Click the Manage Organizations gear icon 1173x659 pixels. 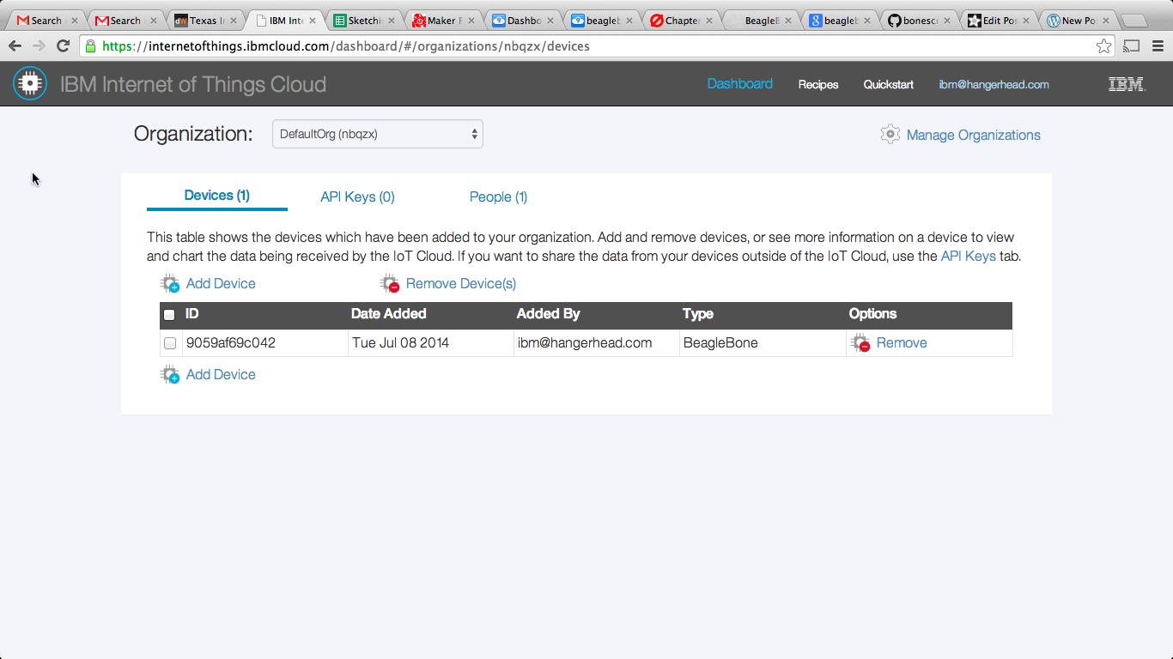click(890, 135)
